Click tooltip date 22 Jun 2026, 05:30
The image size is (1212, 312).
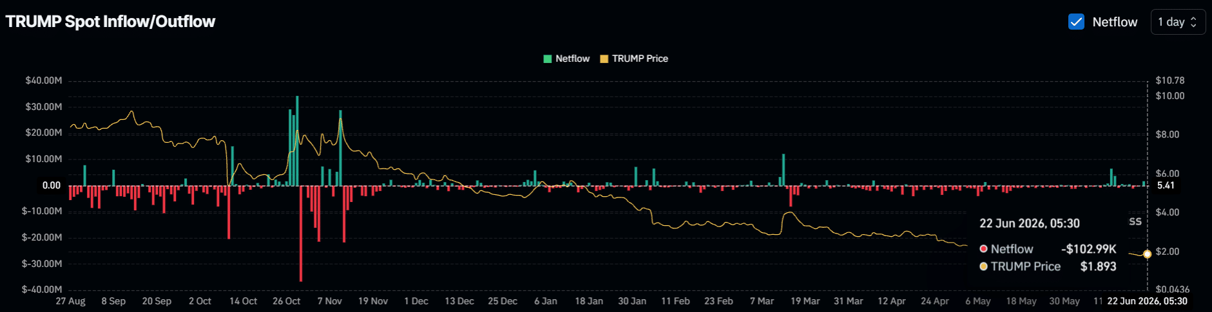pyautogui.click(x=1030, y=223)
